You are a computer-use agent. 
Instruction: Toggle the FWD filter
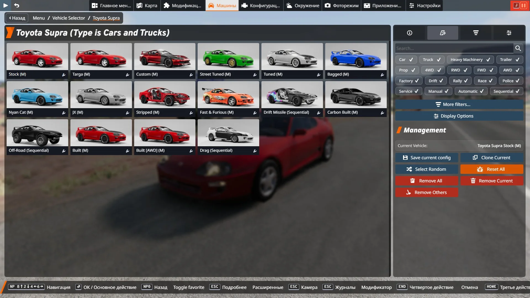[485, 70]
